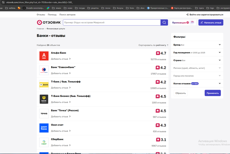Click Добавить отзыв under Альфа-Банк
Viewport: 230px width, 154px height.
point(61,59)
